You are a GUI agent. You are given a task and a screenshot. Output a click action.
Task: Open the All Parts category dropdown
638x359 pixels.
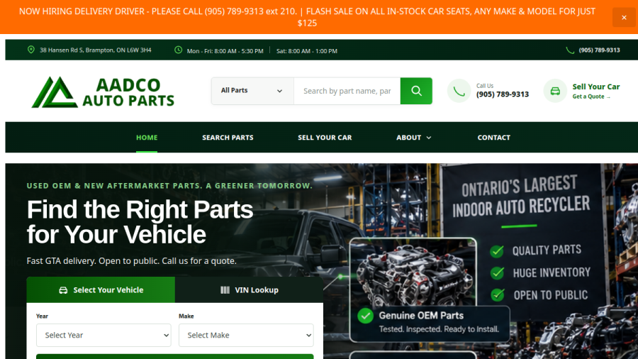[252, 91]
